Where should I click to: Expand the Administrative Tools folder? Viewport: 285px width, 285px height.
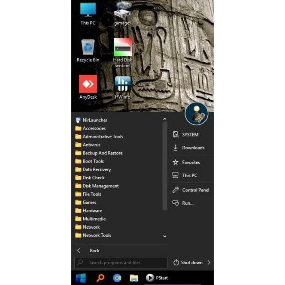pos(103,137)
